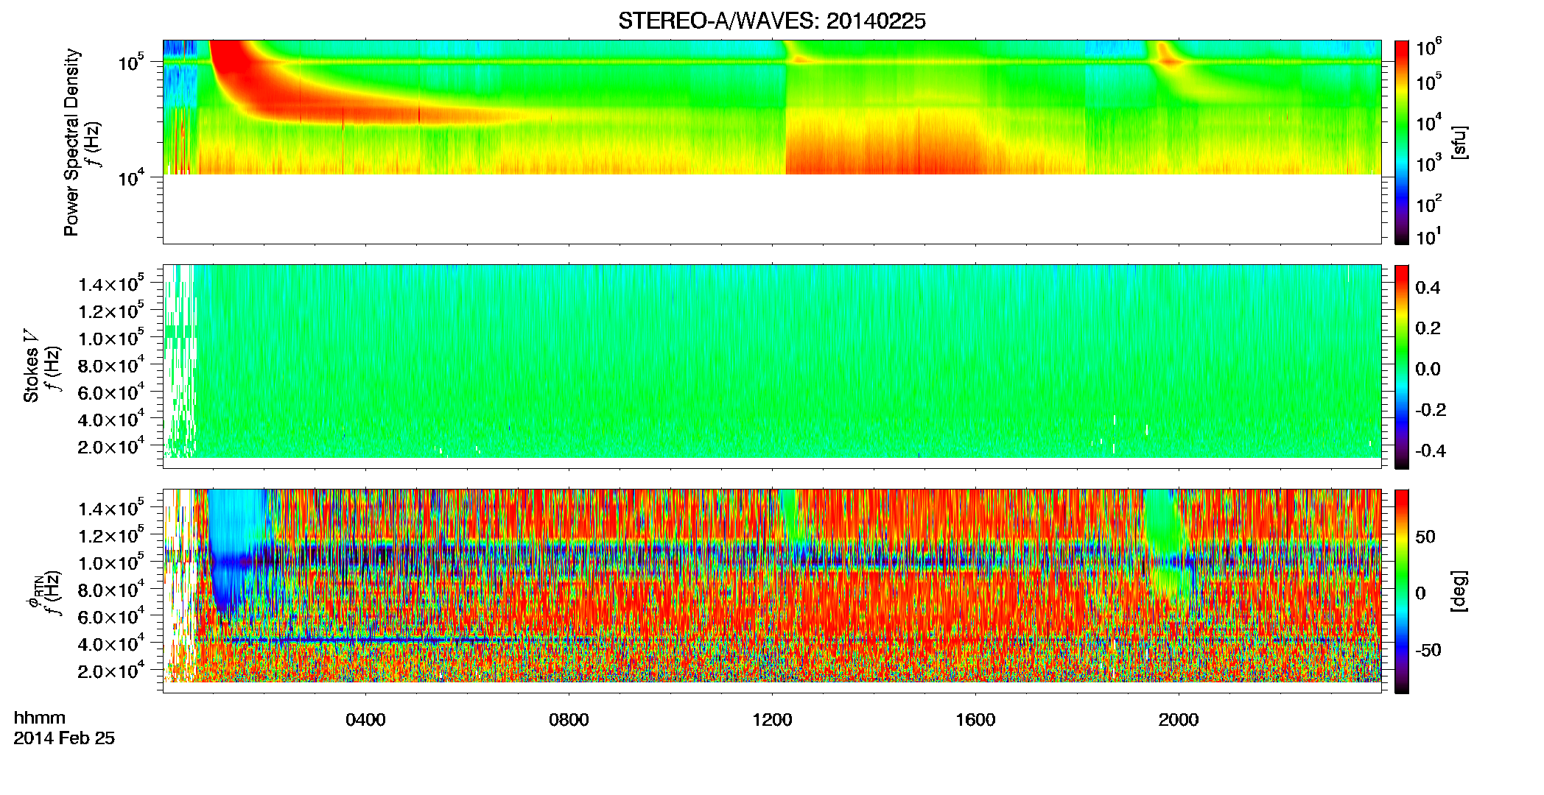This screenshot has width=1544, height=795.
Task: Click the 1200 time tick label
Action: point(772,719)
